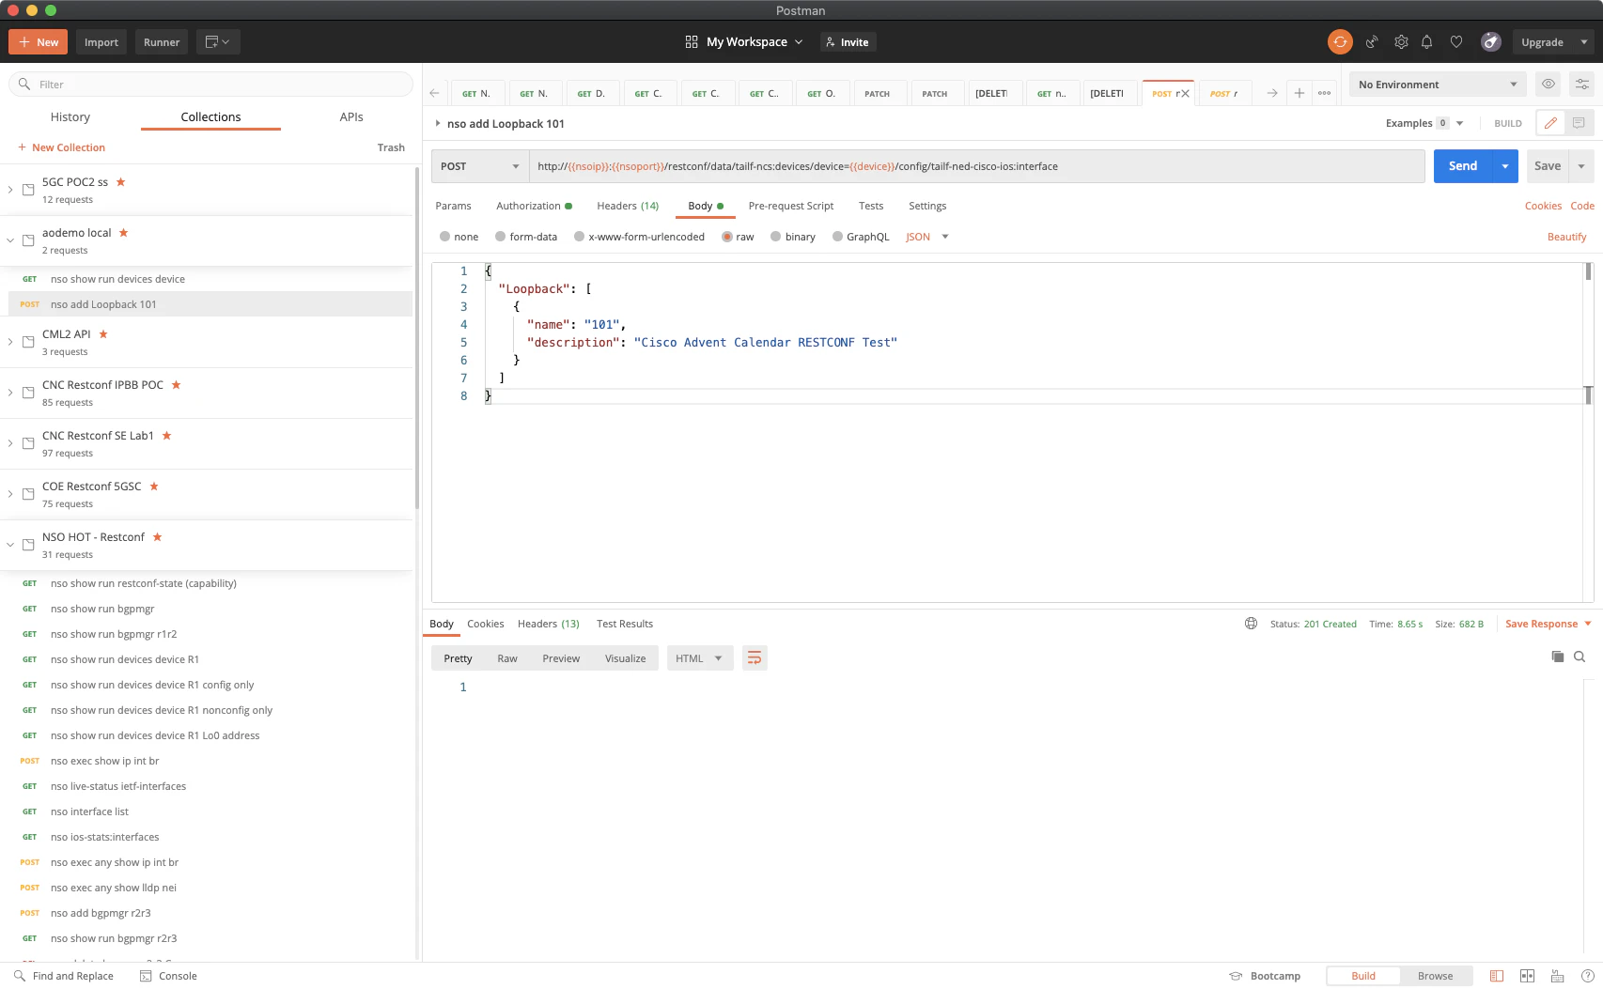
Task: Click the blue Send button
Action: pos(1463,166)
